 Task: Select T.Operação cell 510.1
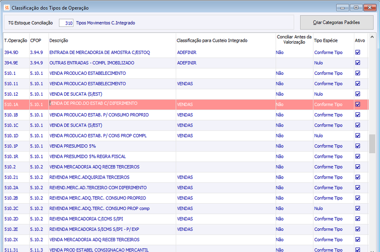point(10,73)
